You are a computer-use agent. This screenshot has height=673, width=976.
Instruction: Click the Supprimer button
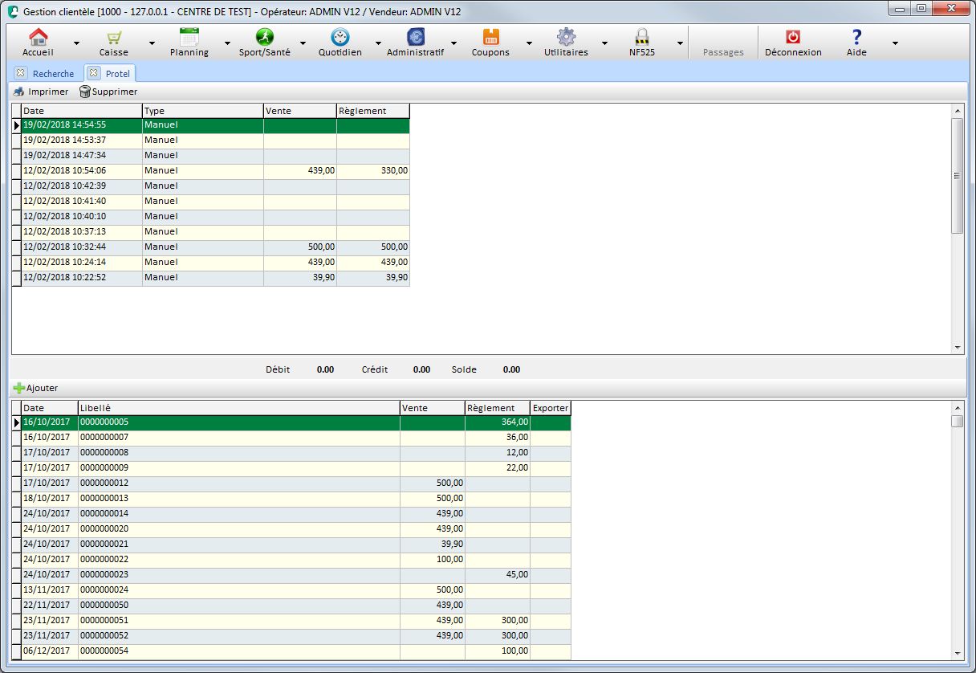[x=108, y=92]
